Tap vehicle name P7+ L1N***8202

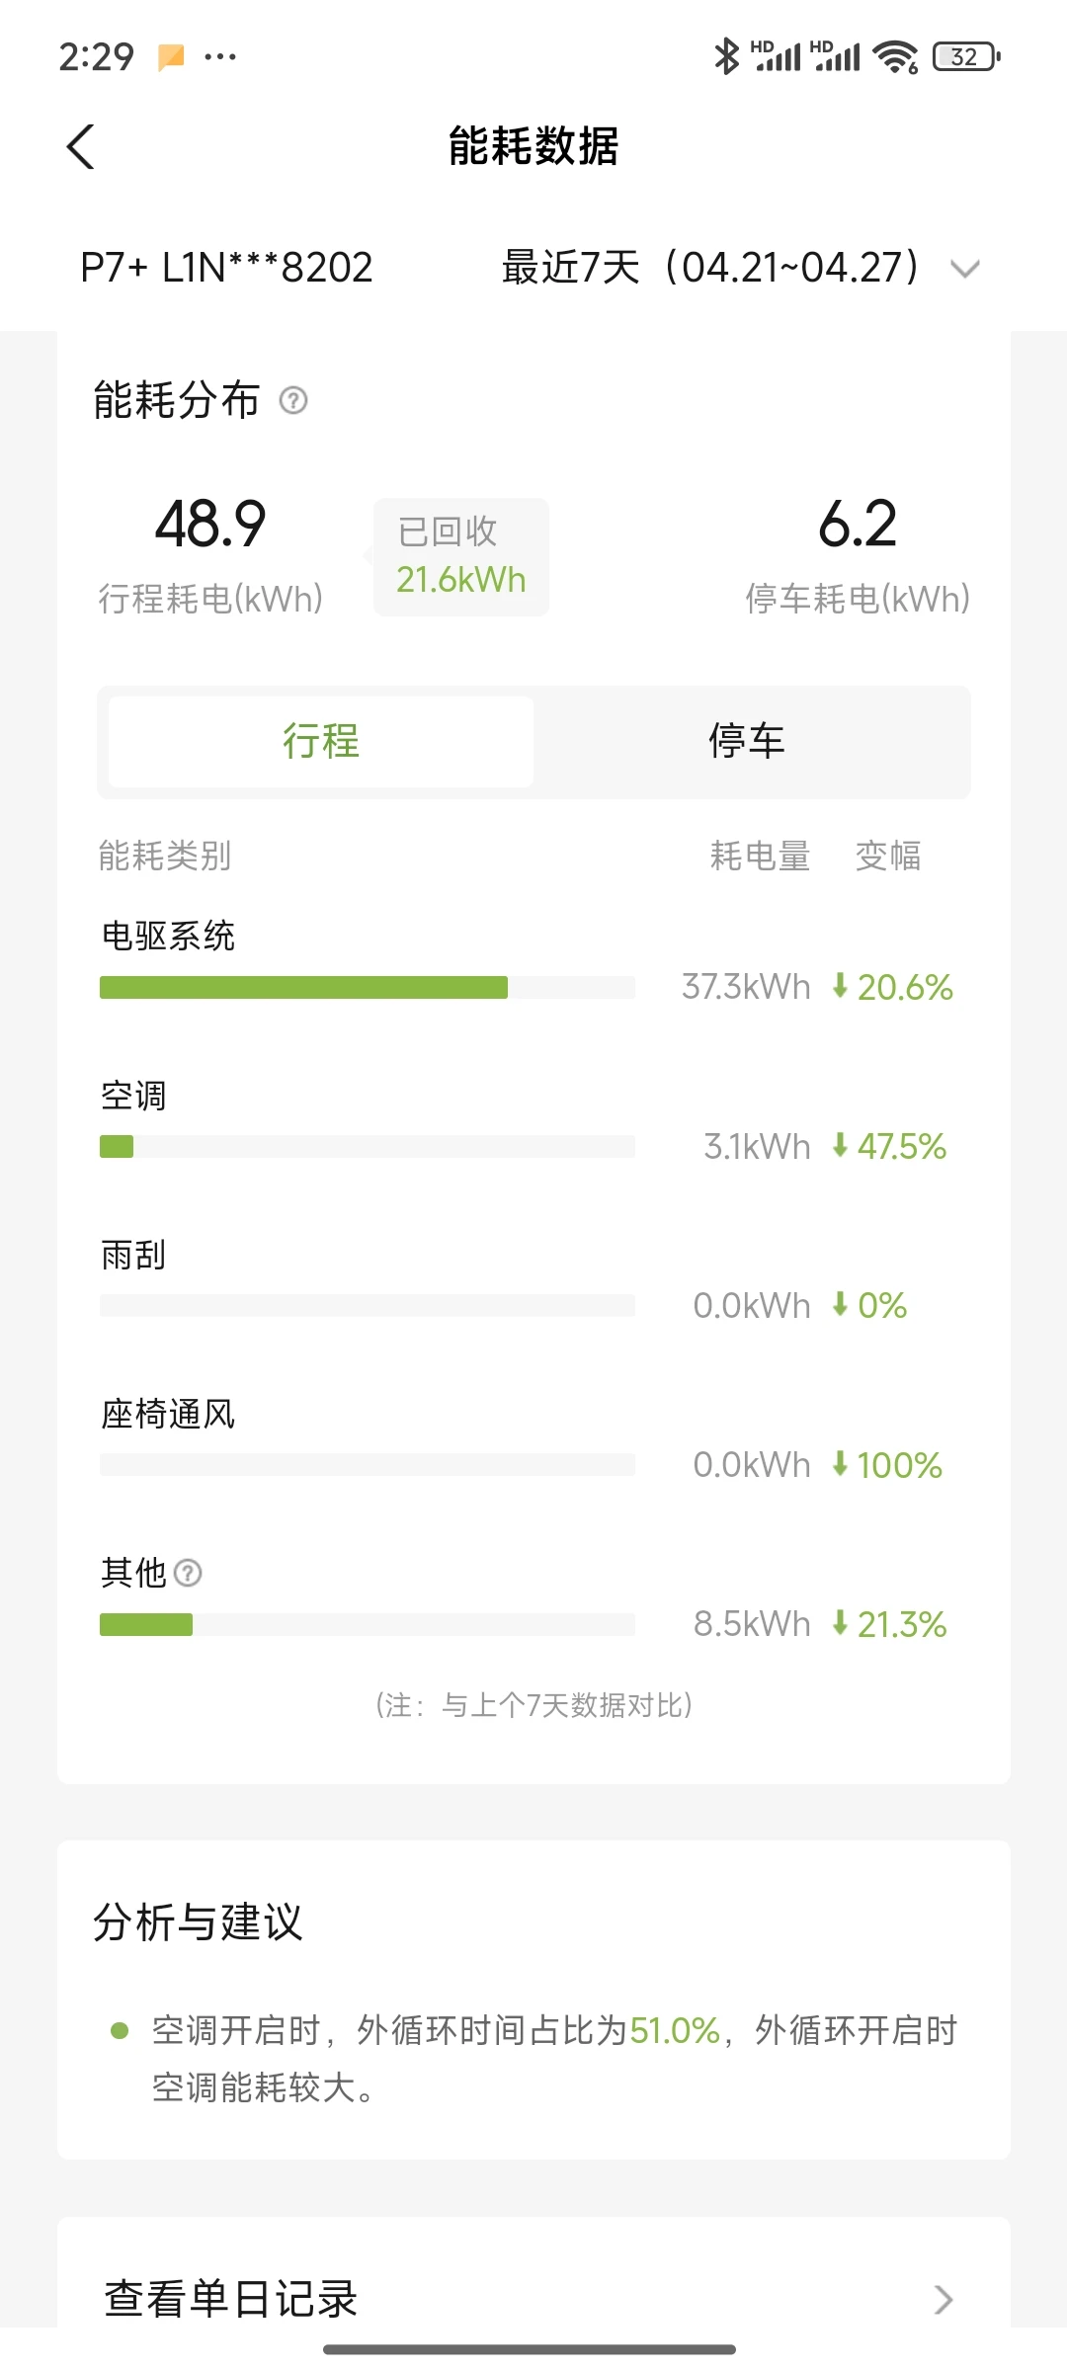(226, 268)
